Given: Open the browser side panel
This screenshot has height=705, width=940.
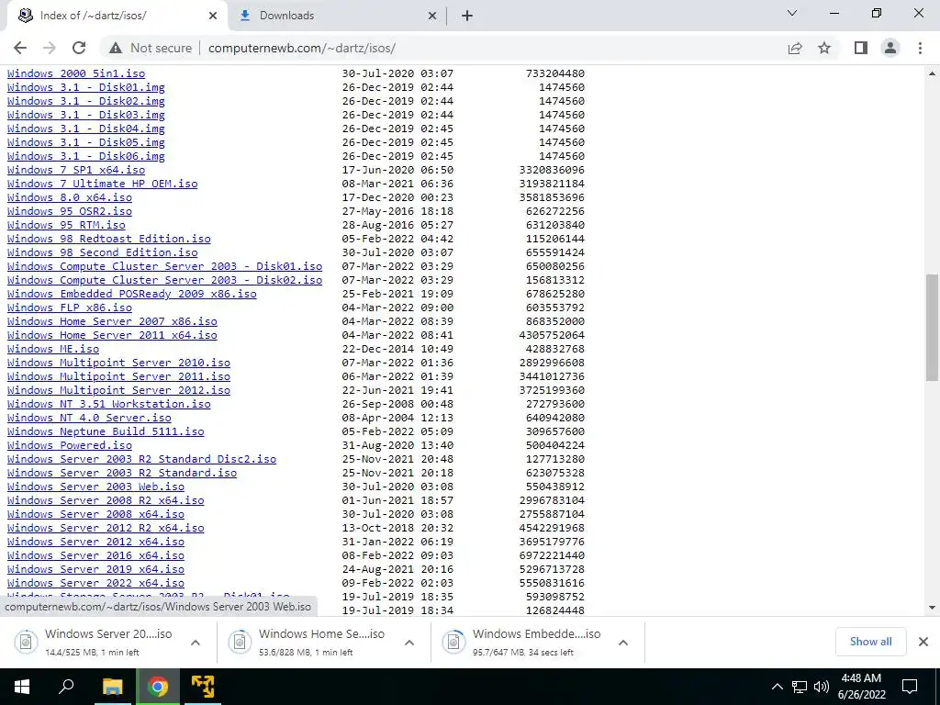Looking at the screenshot, I should [x=861, y=48].
